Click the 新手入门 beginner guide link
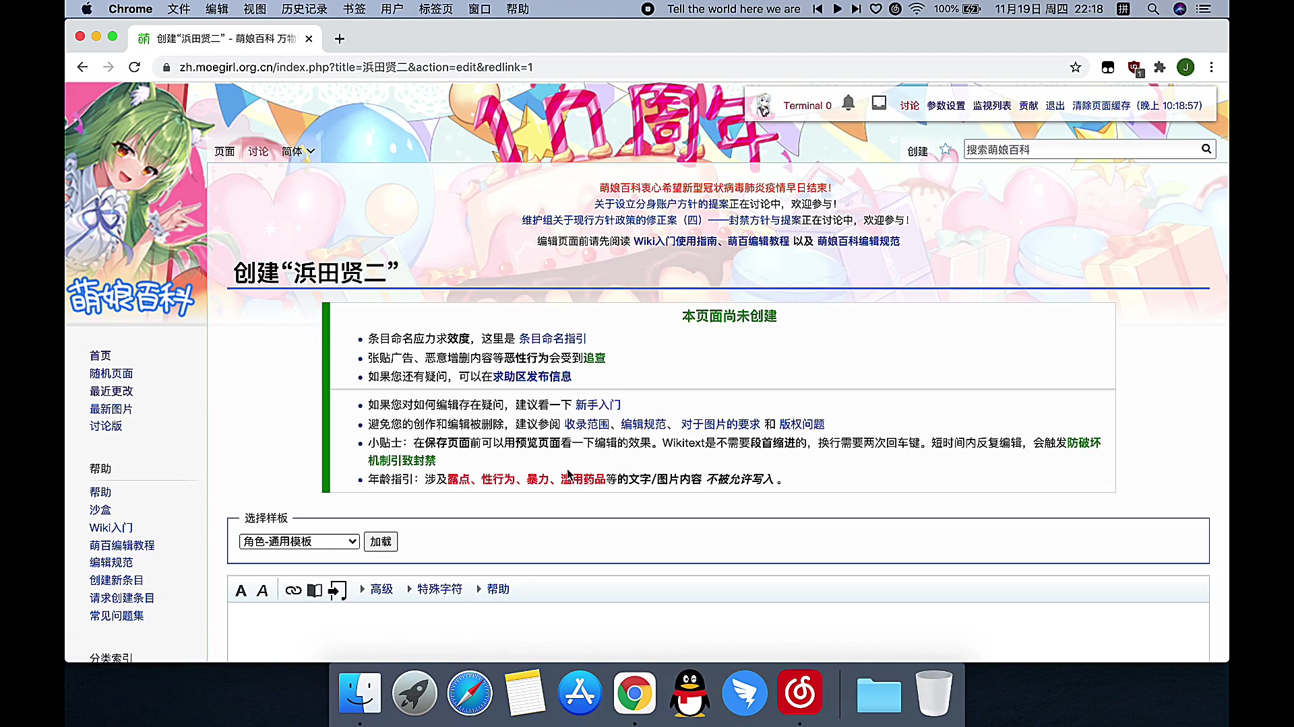 pyautogui.click(x=598, y=405)
